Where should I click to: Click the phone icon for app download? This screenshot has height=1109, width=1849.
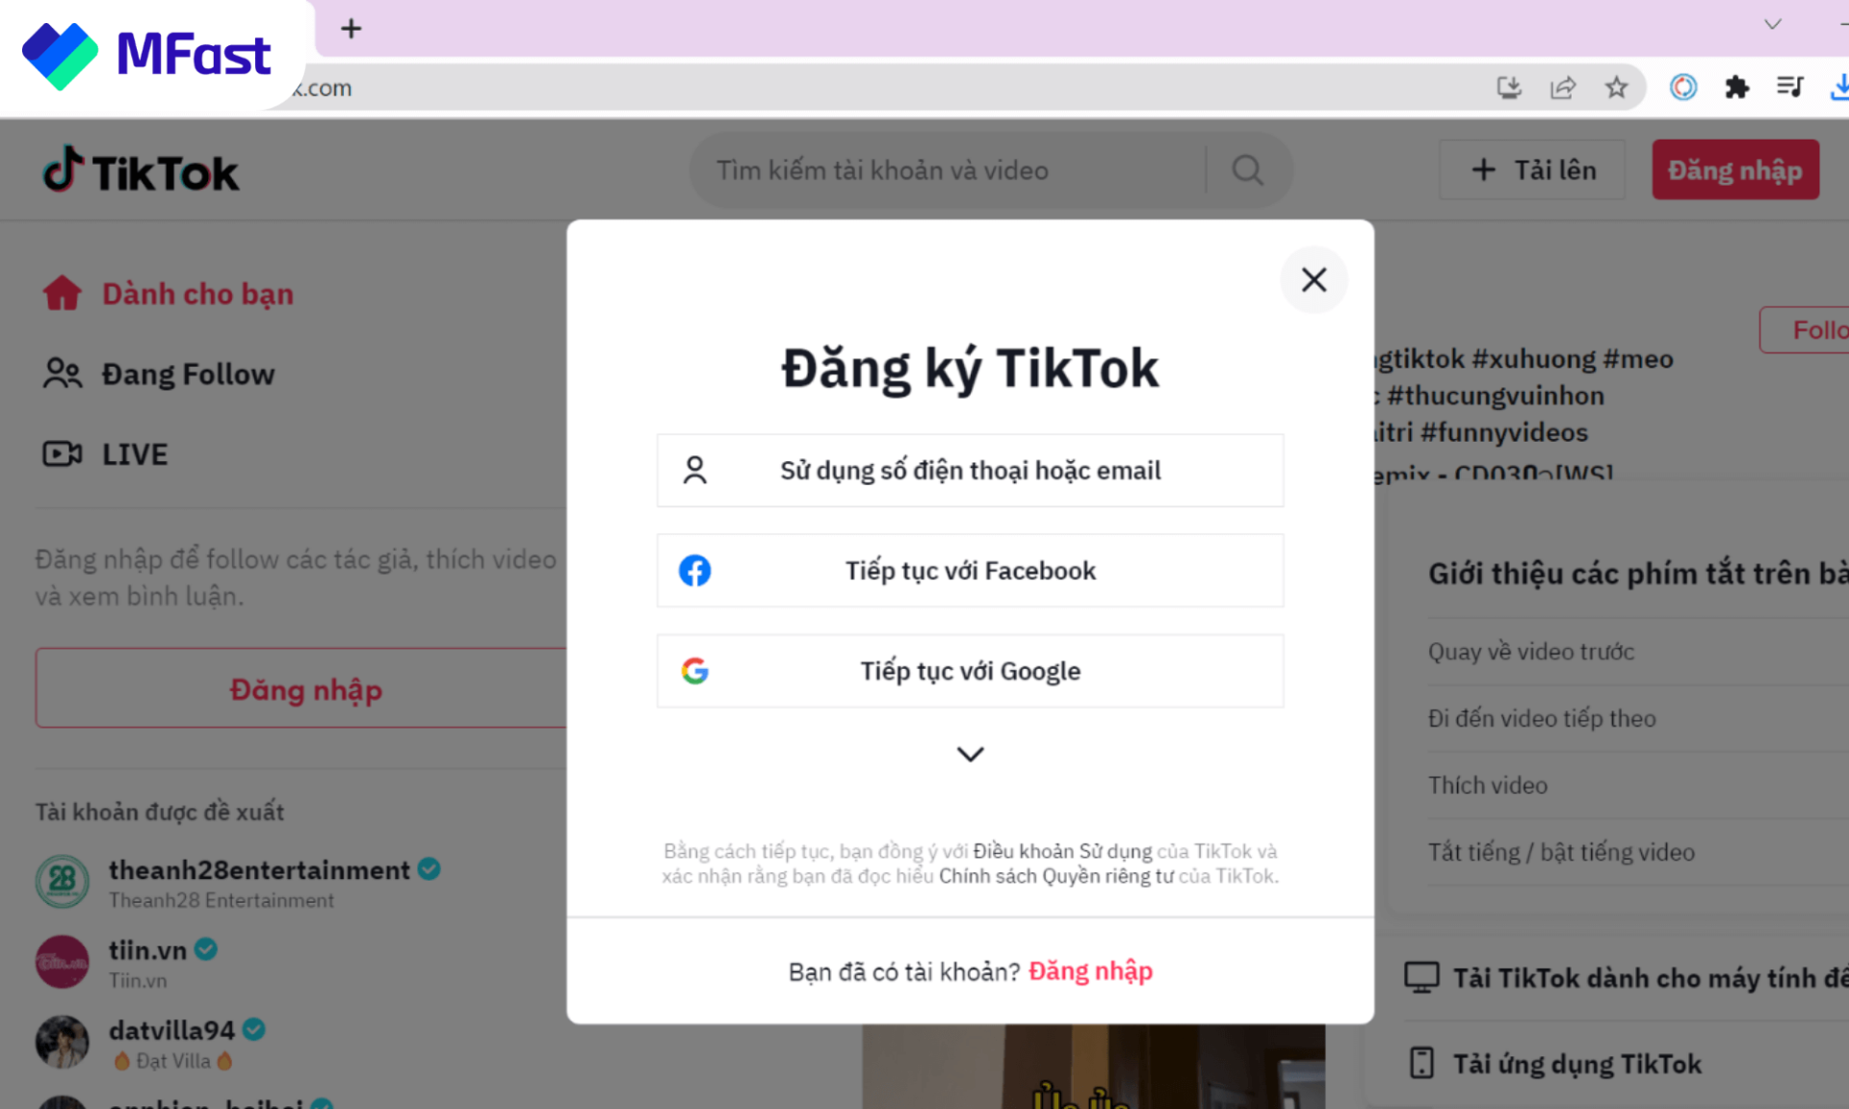pos(1421,1063)
